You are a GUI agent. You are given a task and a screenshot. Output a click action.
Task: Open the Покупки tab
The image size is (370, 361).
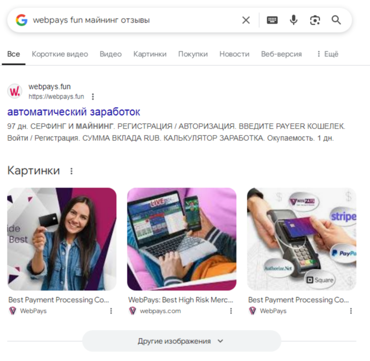tap(193, 54)
